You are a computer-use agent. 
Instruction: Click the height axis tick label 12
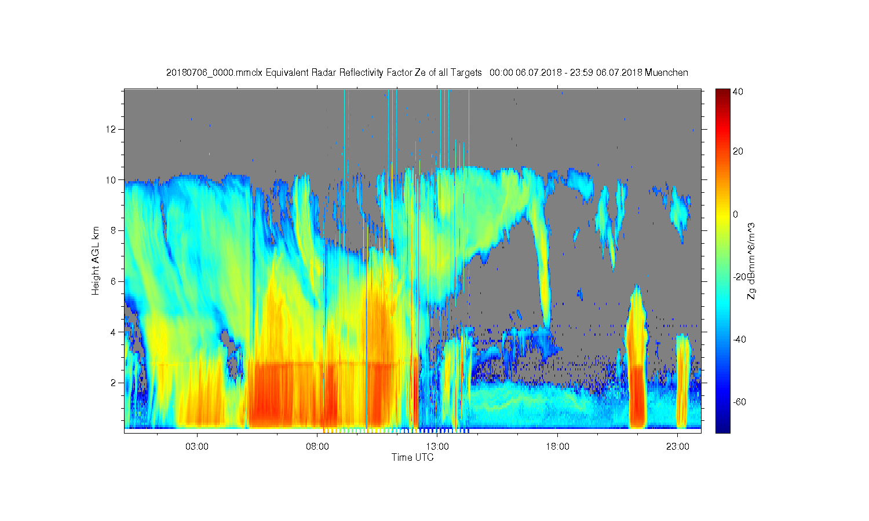[x=112, y=129]
